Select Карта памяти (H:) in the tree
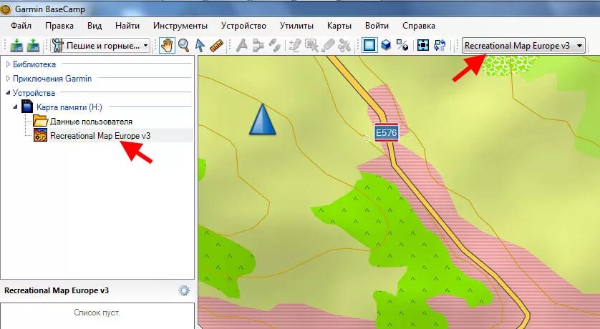This screenshot has width=600, height=329. [x=69, y=107]
